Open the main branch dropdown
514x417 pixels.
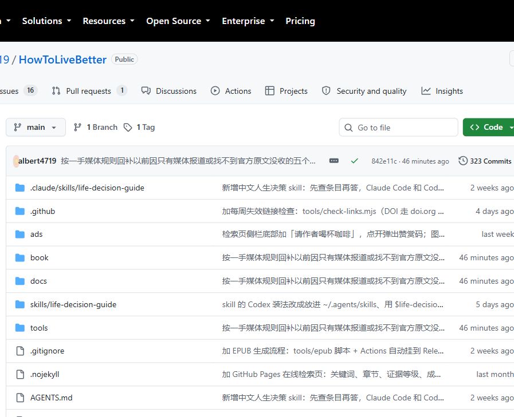click(36, 128)
